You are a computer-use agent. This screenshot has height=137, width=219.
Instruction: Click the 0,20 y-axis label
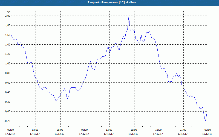tap(8, 102)
